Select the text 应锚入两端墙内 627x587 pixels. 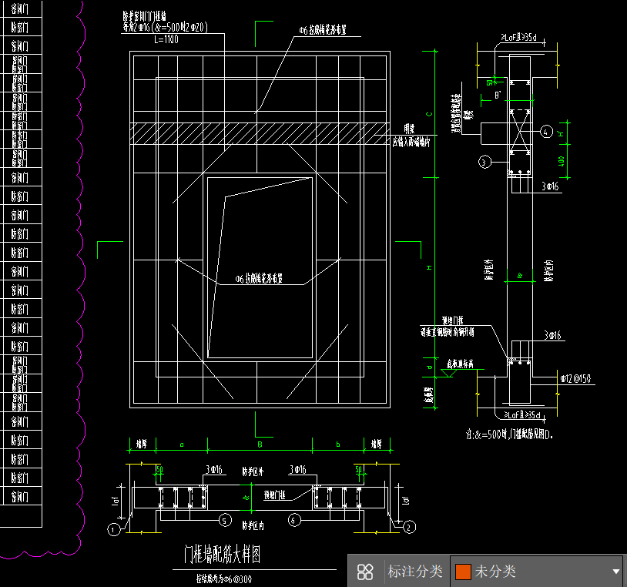(411, 142)
